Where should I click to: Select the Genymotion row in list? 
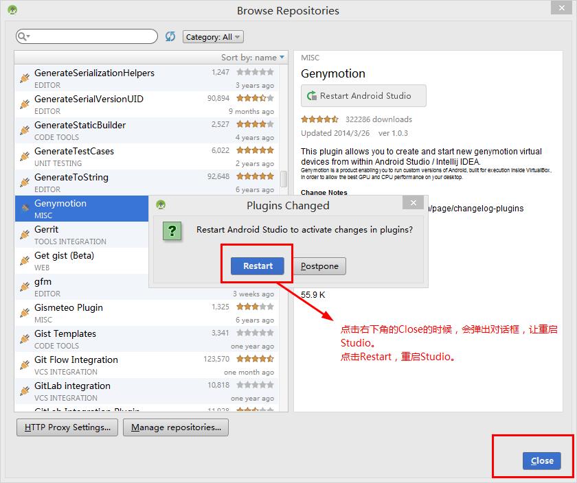pyautogui.click(x=82, y=209)
